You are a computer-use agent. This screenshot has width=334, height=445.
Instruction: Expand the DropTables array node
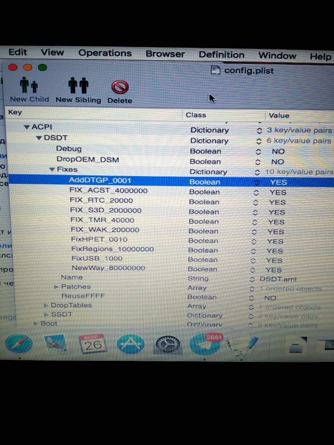pyautogui.click(x=46, y=305)
